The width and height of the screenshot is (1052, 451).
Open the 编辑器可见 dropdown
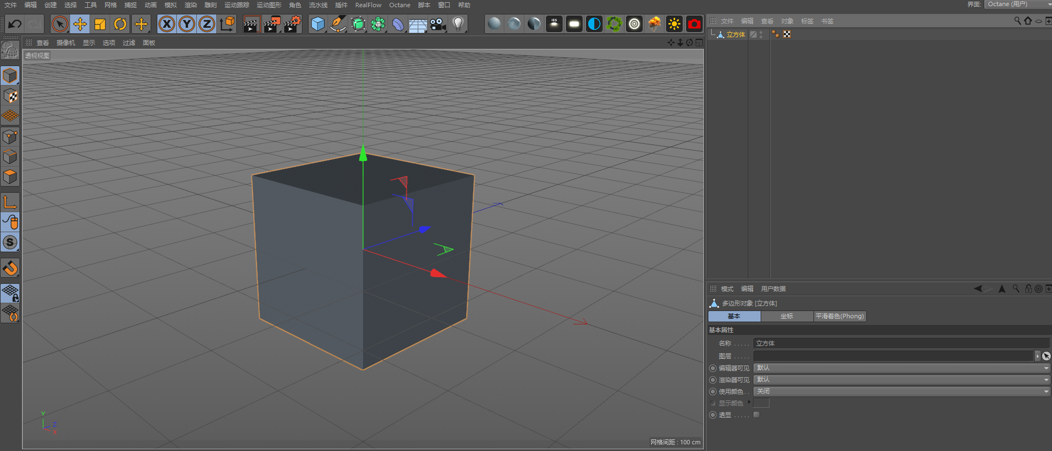[x=901, y=368]
